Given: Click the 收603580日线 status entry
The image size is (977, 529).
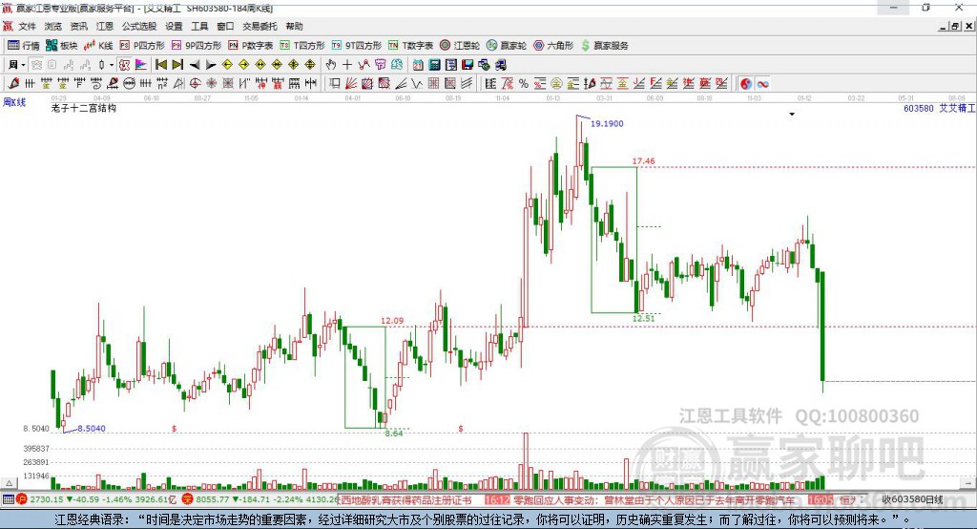Looking at the screenshot, I should click(912, 499).
